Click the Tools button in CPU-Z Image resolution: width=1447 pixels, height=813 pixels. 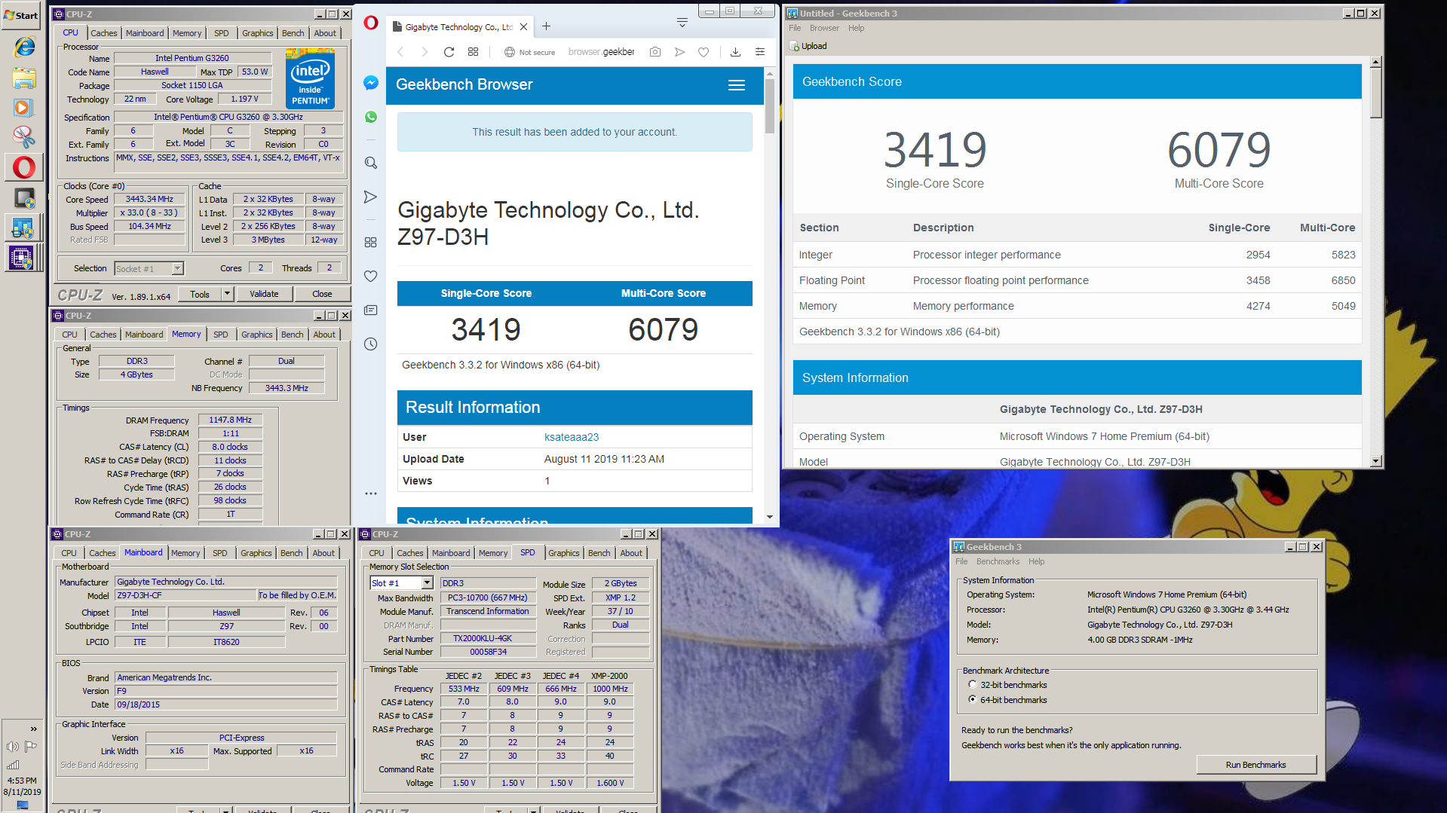[x=200, y=294]
